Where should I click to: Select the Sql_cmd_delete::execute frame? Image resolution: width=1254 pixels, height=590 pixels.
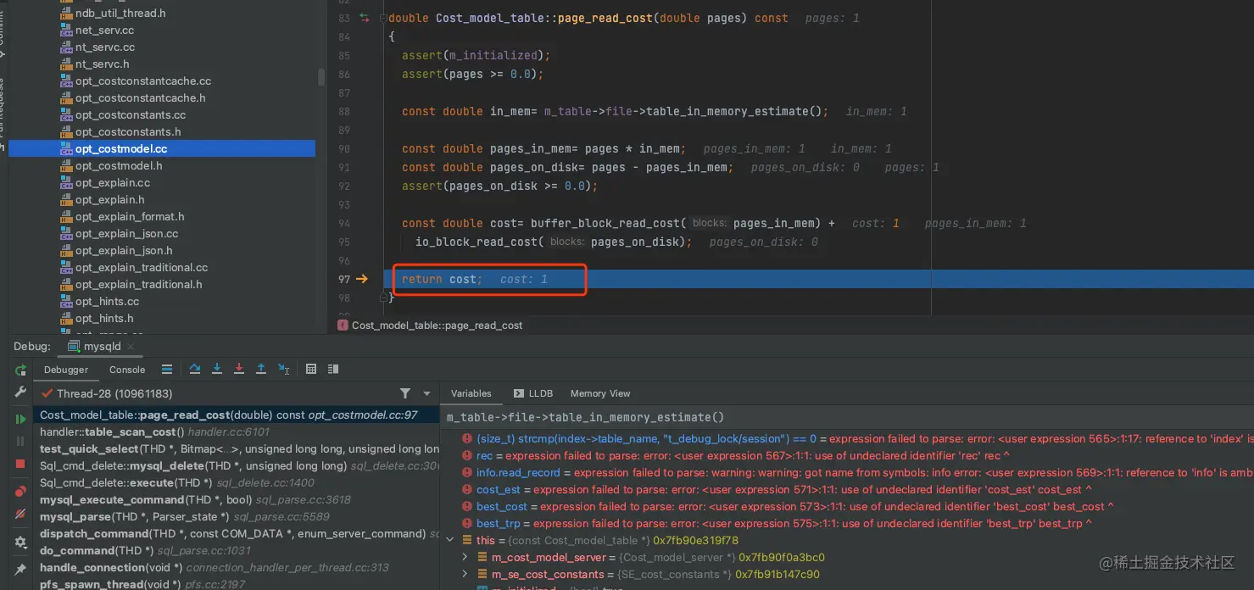pos(237,483)
